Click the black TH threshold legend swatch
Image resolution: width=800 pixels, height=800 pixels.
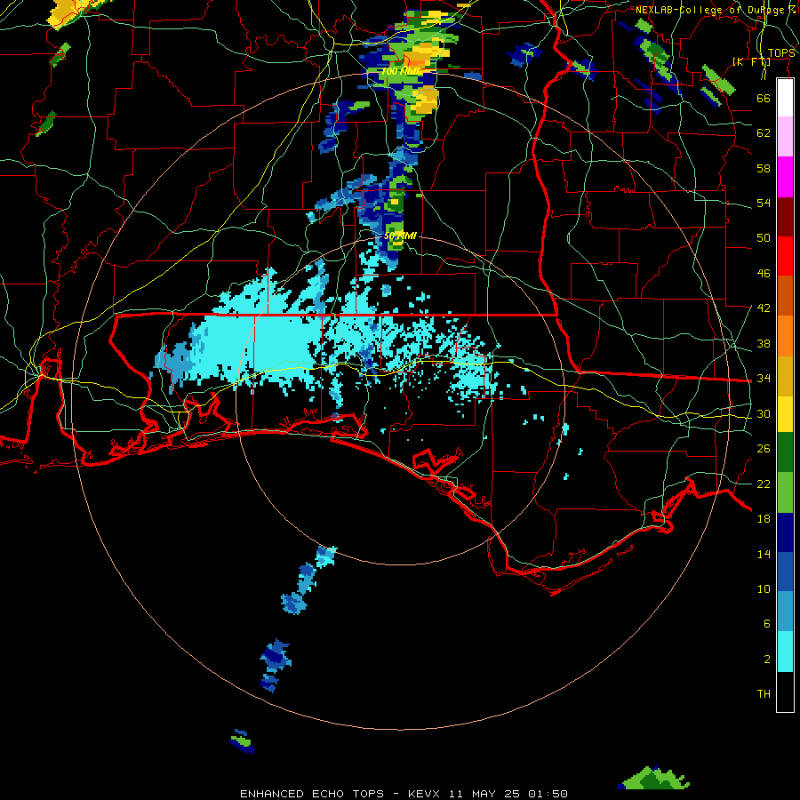coord(785,692)
